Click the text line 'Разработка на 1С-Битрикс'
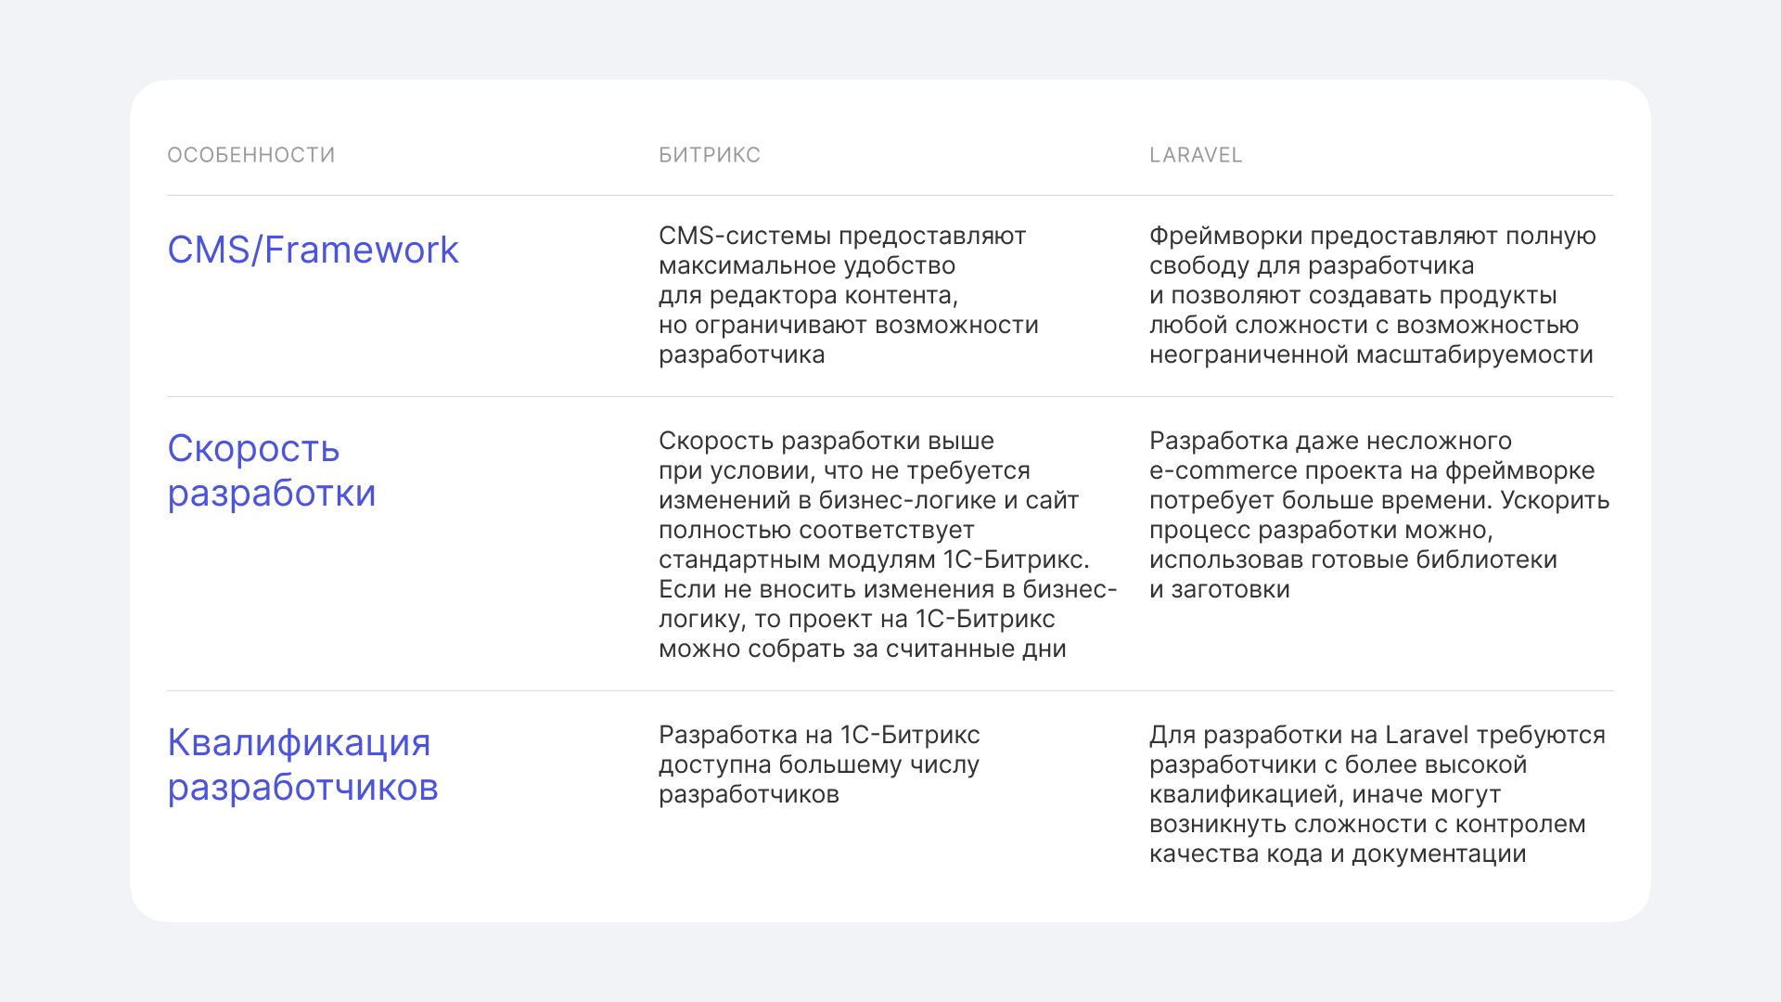This screenshot has width=1781, height=1002. tap(818, 735)
